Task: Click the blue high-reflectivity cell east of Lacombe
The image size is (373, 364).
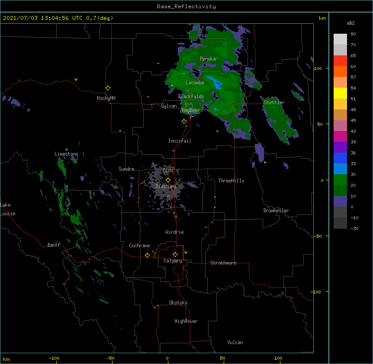Action: (x=216, y=83)
